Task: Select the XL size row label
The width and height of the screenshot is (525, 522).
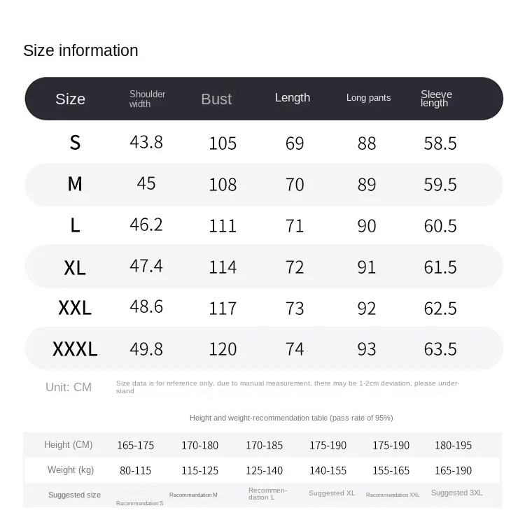Action: tap(75, 267)
